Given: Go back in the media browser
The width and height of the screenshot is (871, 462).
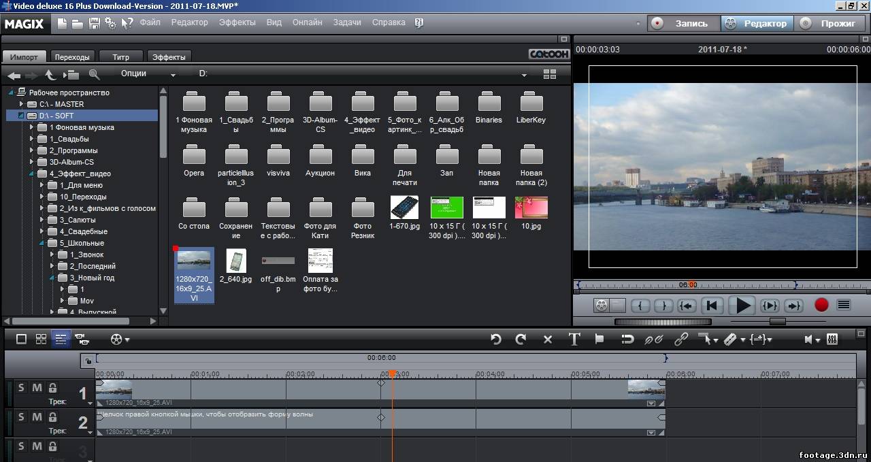Looking at the screenshot, I should [14, 75].
